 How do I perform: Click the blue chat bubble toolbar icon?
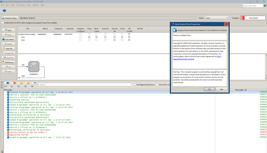coord(5,11)
